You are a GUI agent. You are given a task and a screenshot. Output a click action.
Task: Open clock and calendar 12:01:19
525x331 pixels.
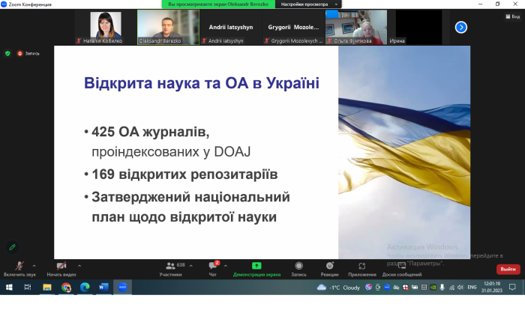pyautogui.click(x=492, y=288)
